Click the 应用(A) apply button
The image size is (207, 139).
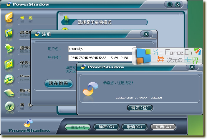(163, 127)
